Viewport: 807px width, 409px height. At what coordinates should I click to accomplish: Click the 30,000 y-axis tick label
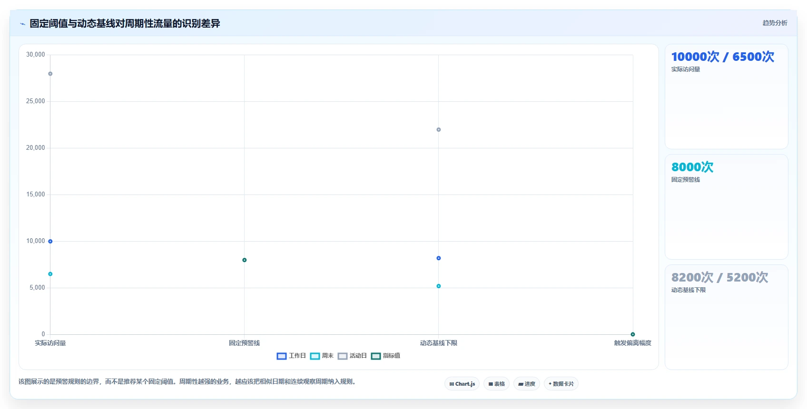point(36,55)
